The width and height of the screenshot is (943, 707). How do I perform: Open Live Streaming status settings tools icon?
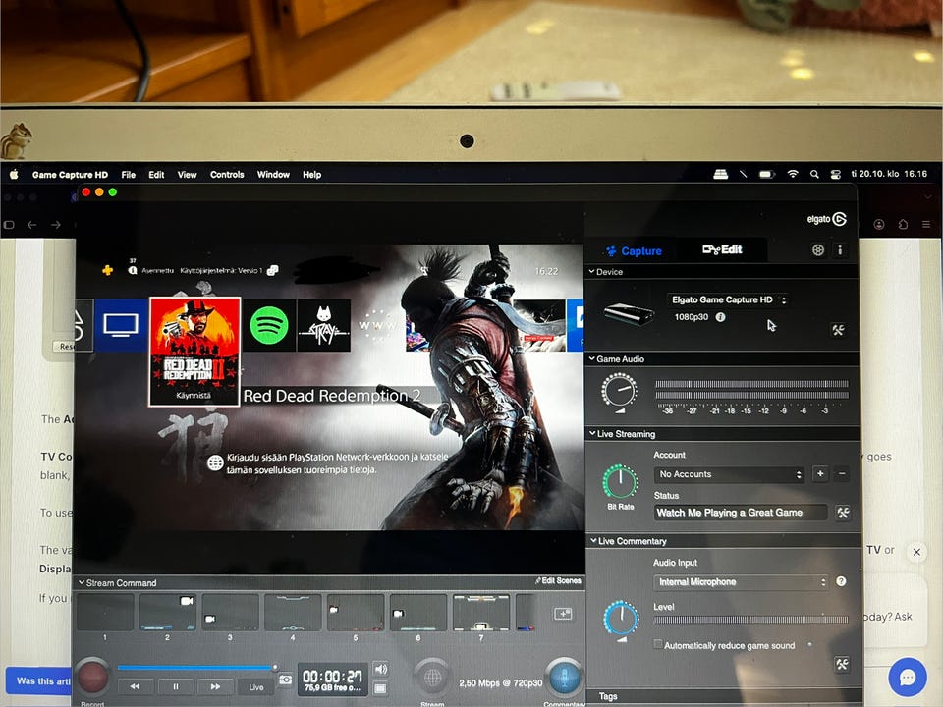click(x=843, y=513)
